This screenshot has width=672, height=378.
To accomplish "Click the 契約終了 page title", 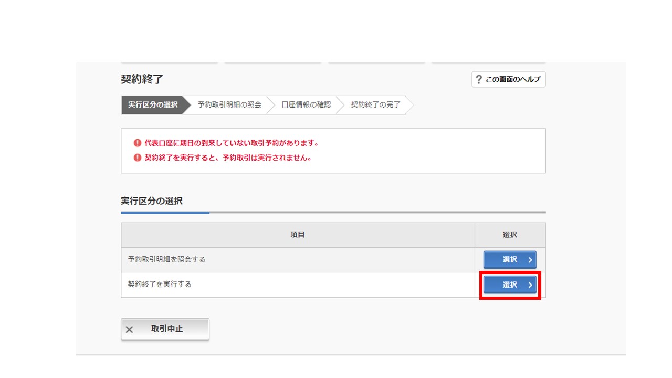I will tap(142, 79).
